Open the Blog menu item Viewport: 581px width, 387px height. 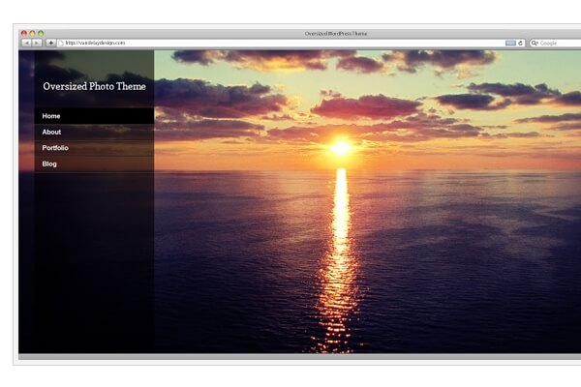pos(94,164)
